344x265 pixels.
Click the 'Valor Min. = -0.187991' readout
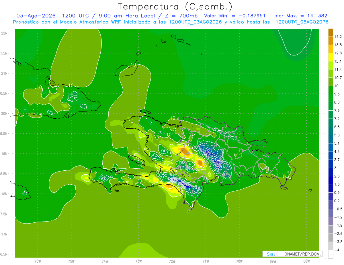234,16
